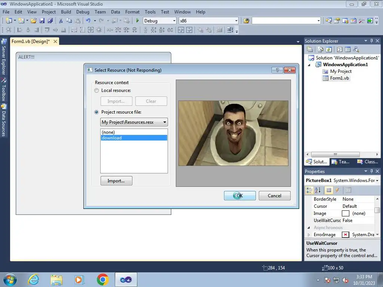Open Internet Explorer from the taskbar
Screen dimensions: 383x287
point(33,280)
